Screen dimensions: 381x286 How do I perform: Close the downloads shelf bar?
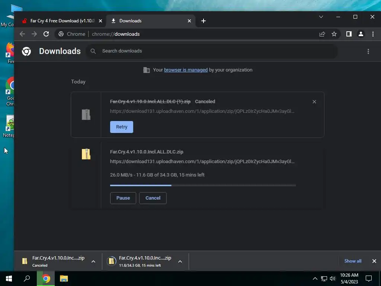coord(374,261)
